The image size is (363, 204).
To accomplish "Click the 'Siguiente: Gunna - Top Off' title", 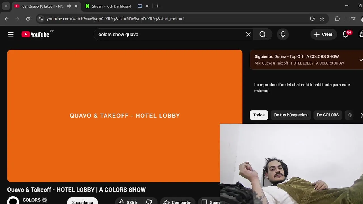I will [x=296, y=56].
